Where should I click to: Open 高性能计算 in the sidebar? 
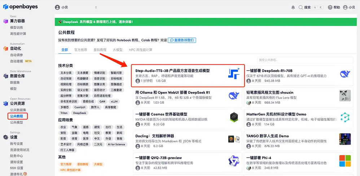point(18,34)
